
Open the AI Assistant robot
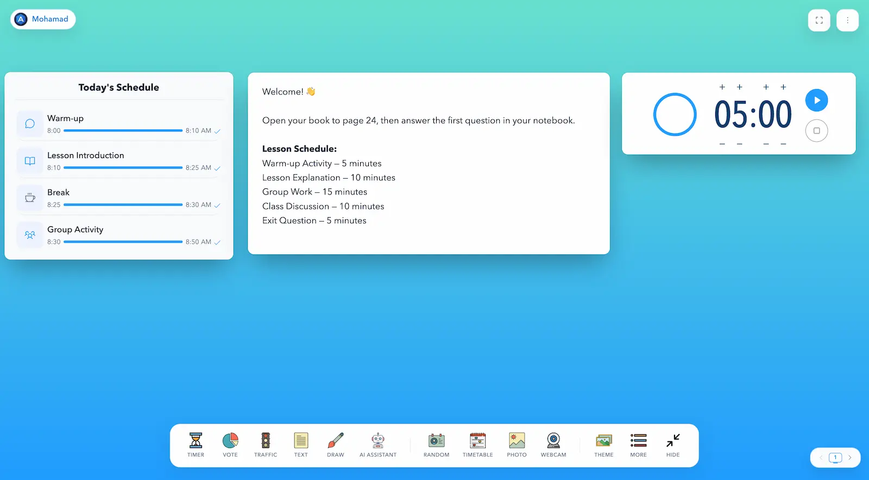pyautogui.click(x=378, y=445)
